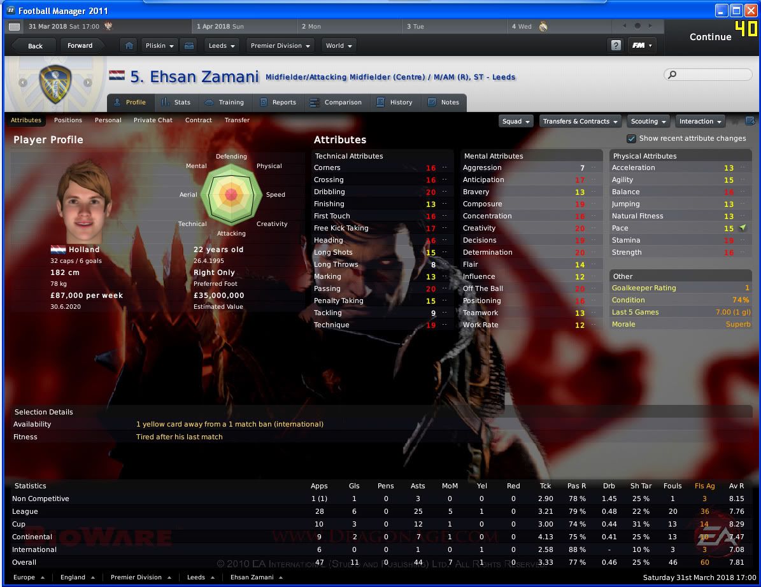Viewport: 761px width, 587px height.
Task: Expand the Squad dropdown
Action: [x=516, y=121]
